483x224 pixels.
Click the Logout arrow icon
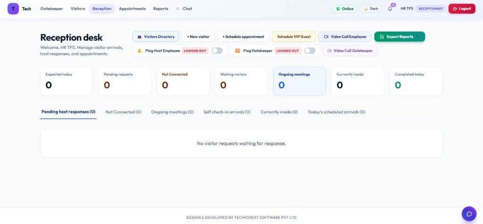[455, 8]
